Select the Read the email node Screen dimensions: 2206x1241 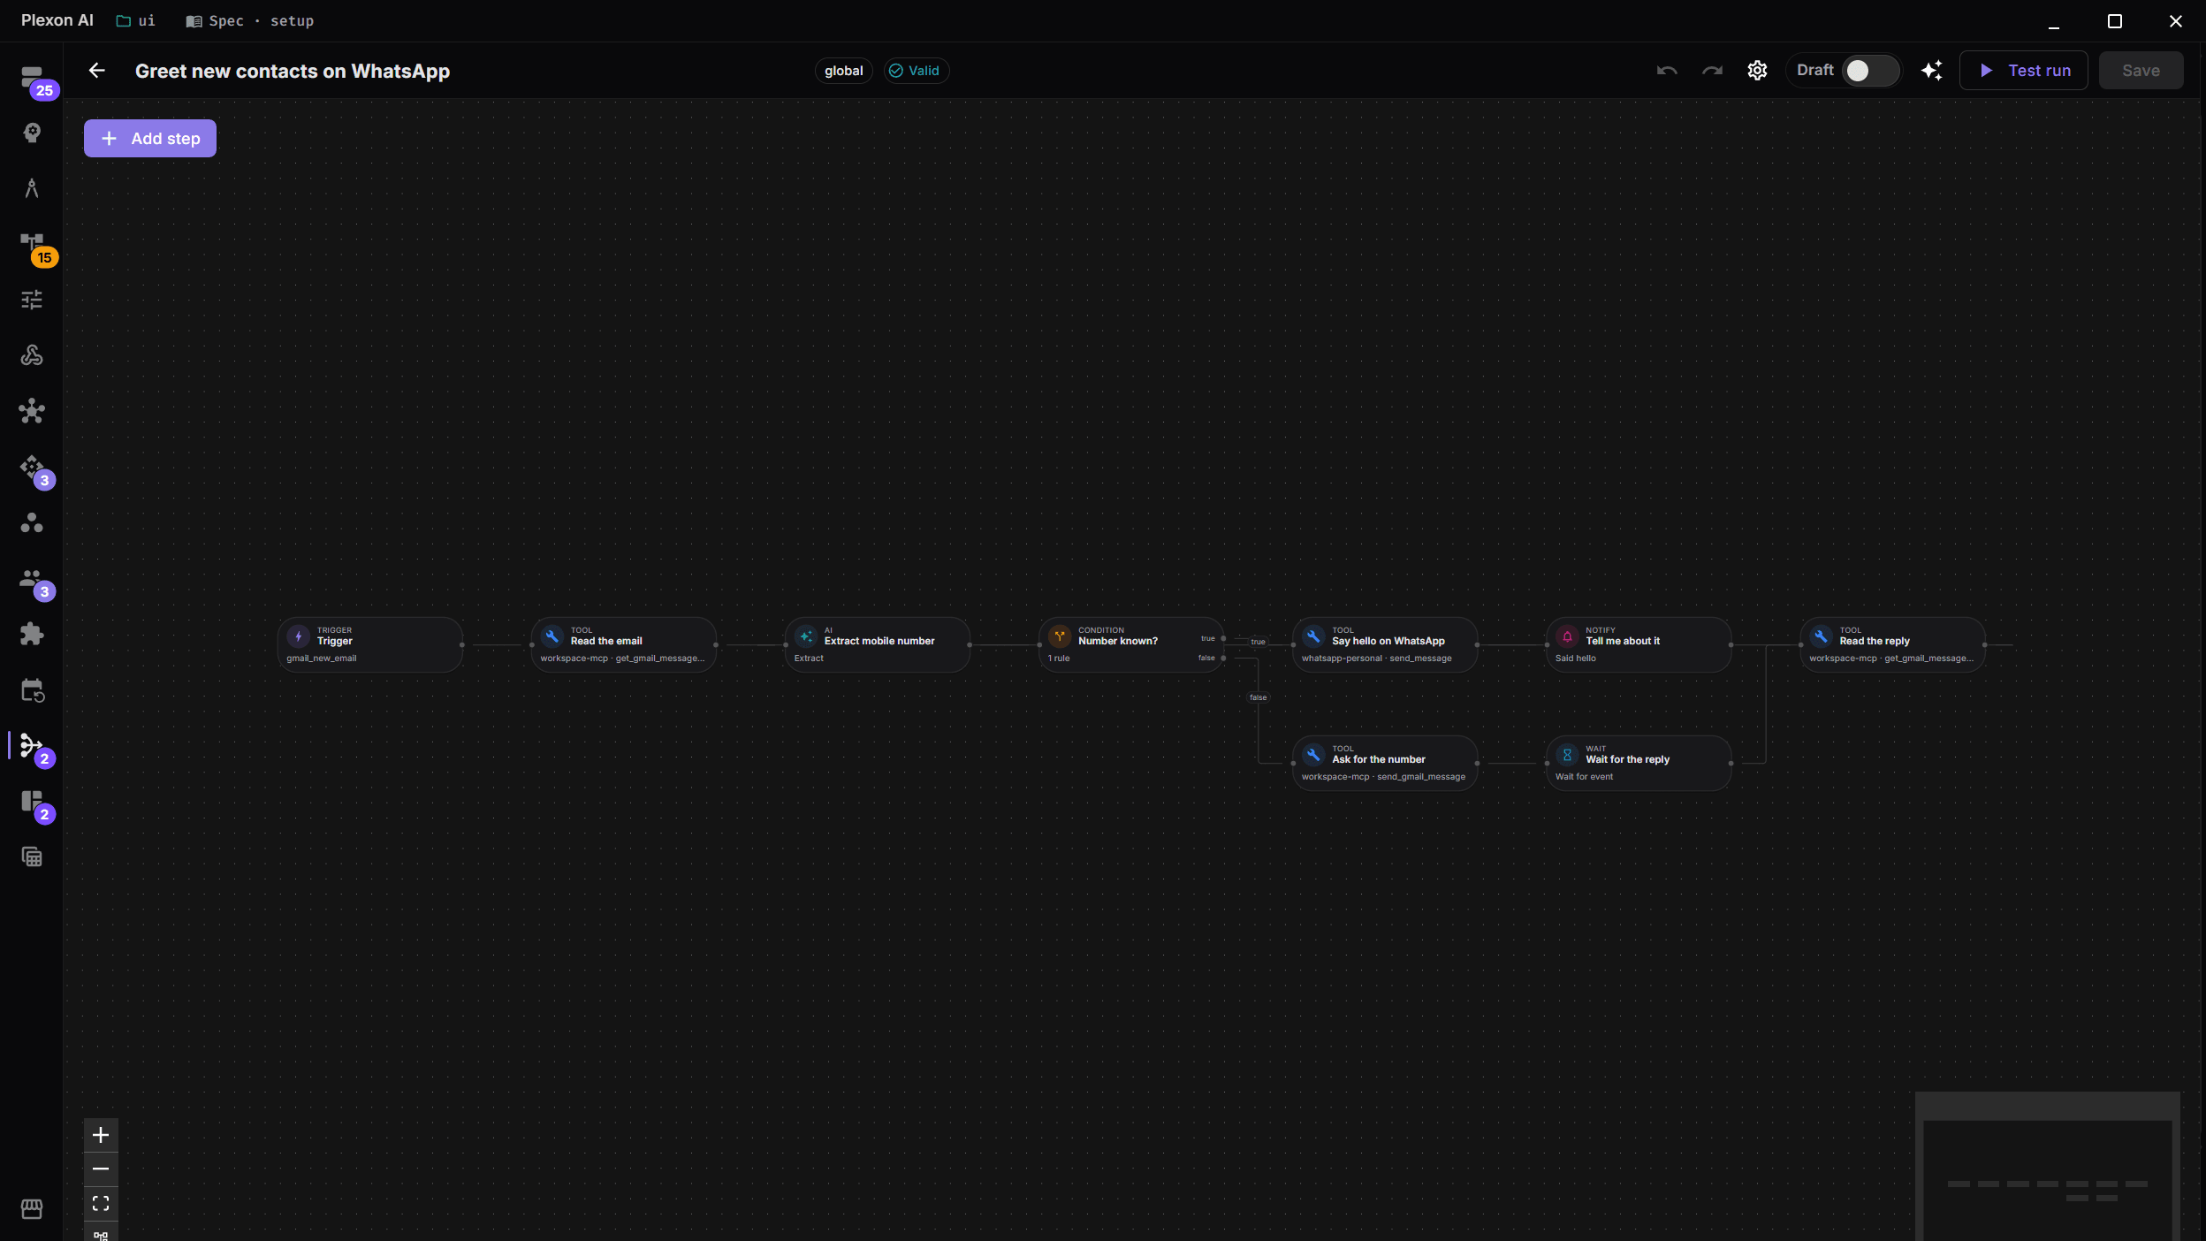(624, 645)
